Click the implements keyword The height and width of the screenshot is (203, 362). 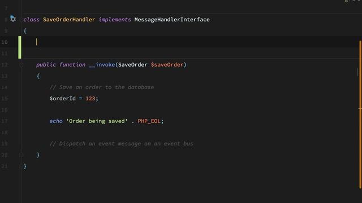click(x=115, y=20)
